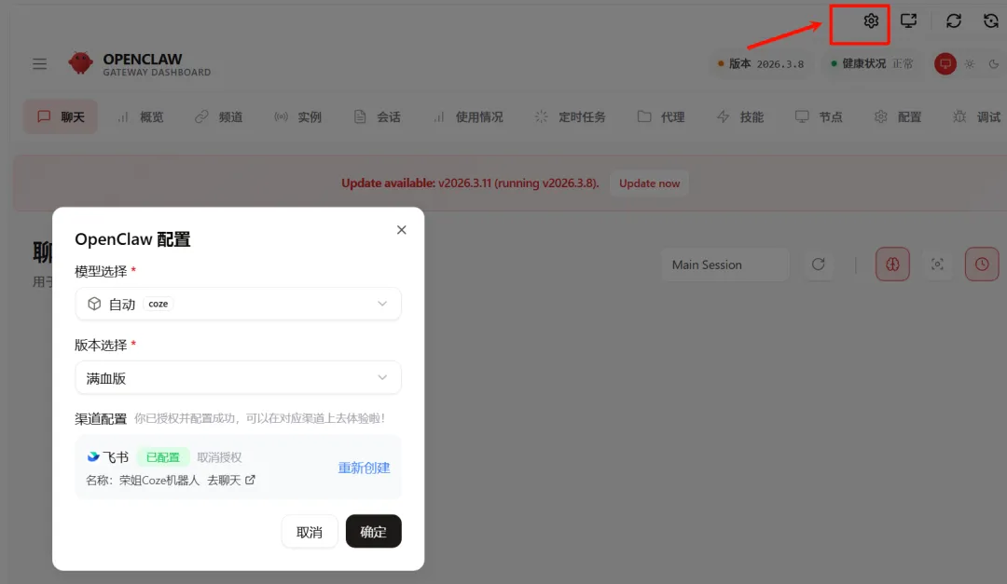This screenshot has height=584, width=1007.
Task: Click the 确定 confirm button
Action: pyautogui.click(x=373, y=532)
